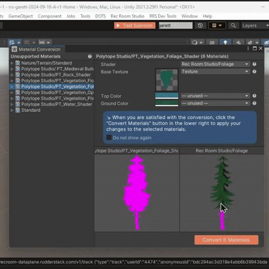Expand the PT_Vegetation_Flowers shader row
The width and height of the screenshot is (269, 269).
pos(12,81)
